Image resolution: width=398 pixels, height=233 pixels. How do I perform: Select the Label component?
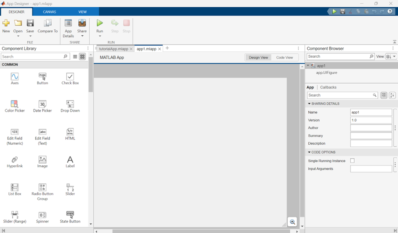click(x=70, y=162)
